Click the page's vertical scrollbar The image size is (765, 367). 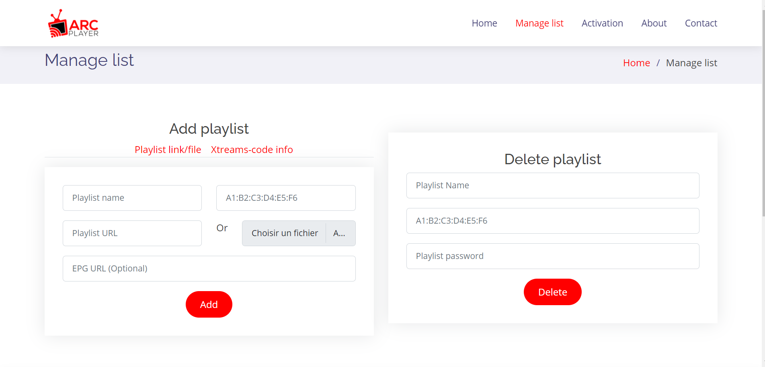pyautogui.click(x=763, y=120)
